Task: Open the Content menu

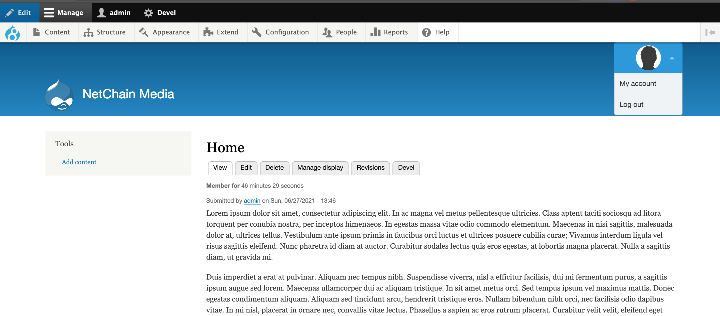Action: [x=52, y=32]
